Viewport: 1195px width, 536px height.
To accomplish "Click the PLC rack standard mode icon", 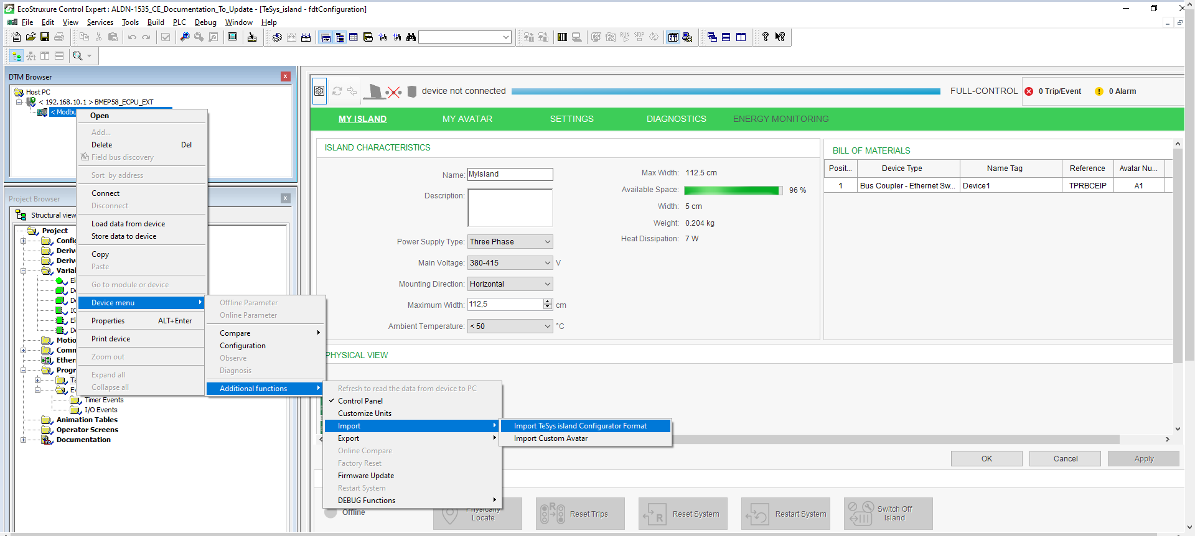I will pyautogui.click(x=673, y=37).
